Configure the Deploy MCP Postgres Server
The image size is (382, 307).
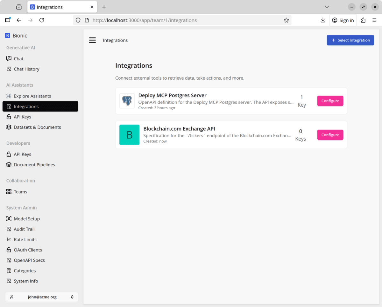click(330, 101)
